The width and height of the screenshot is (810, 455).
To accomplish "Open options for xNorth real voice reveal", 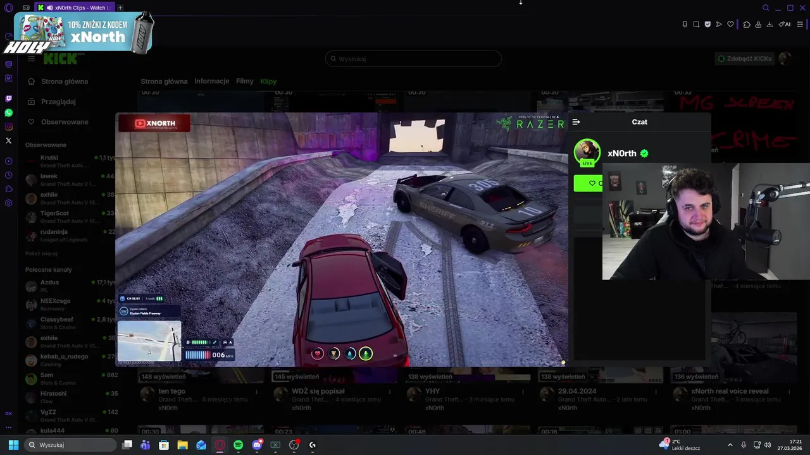I will point(789,392).
